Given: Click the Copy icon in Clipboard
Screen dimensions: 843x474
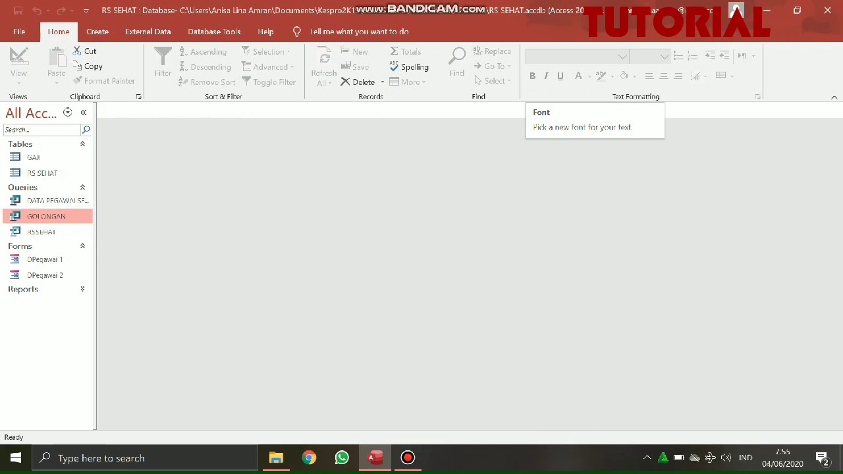Looking at the screenshot, I should coord(77,66).
